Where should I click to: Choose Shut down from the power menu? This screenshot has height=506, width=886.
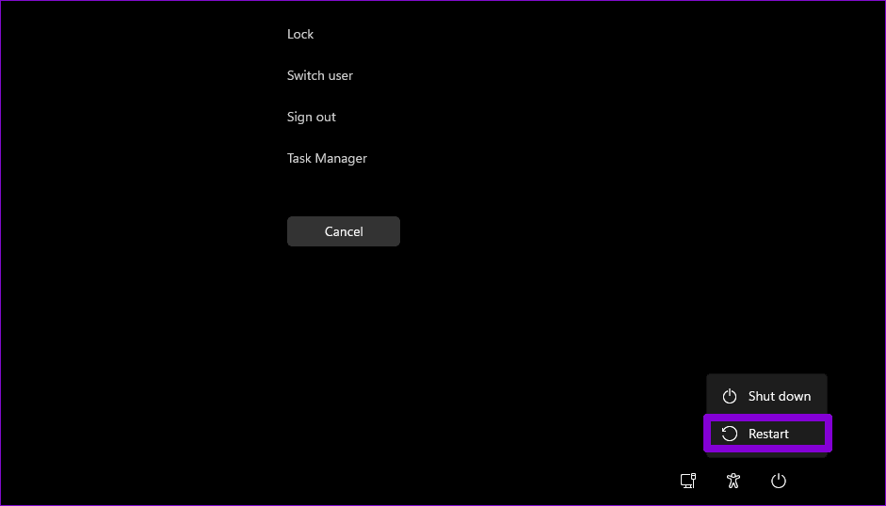[766, 396]
